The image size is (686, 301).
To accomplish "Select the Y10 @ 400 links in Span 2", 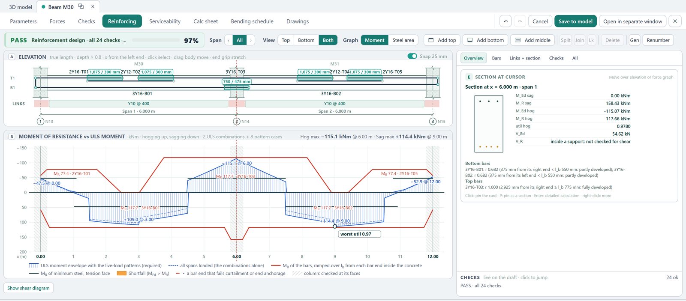I will pos(334,104).
